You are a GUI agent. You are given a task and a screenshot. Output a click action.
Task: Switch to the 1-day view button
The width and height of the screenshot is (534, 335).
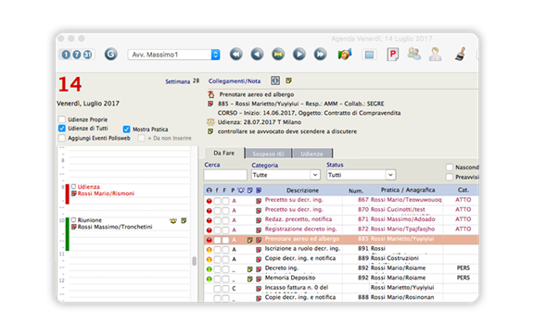(x=66, y=55)
